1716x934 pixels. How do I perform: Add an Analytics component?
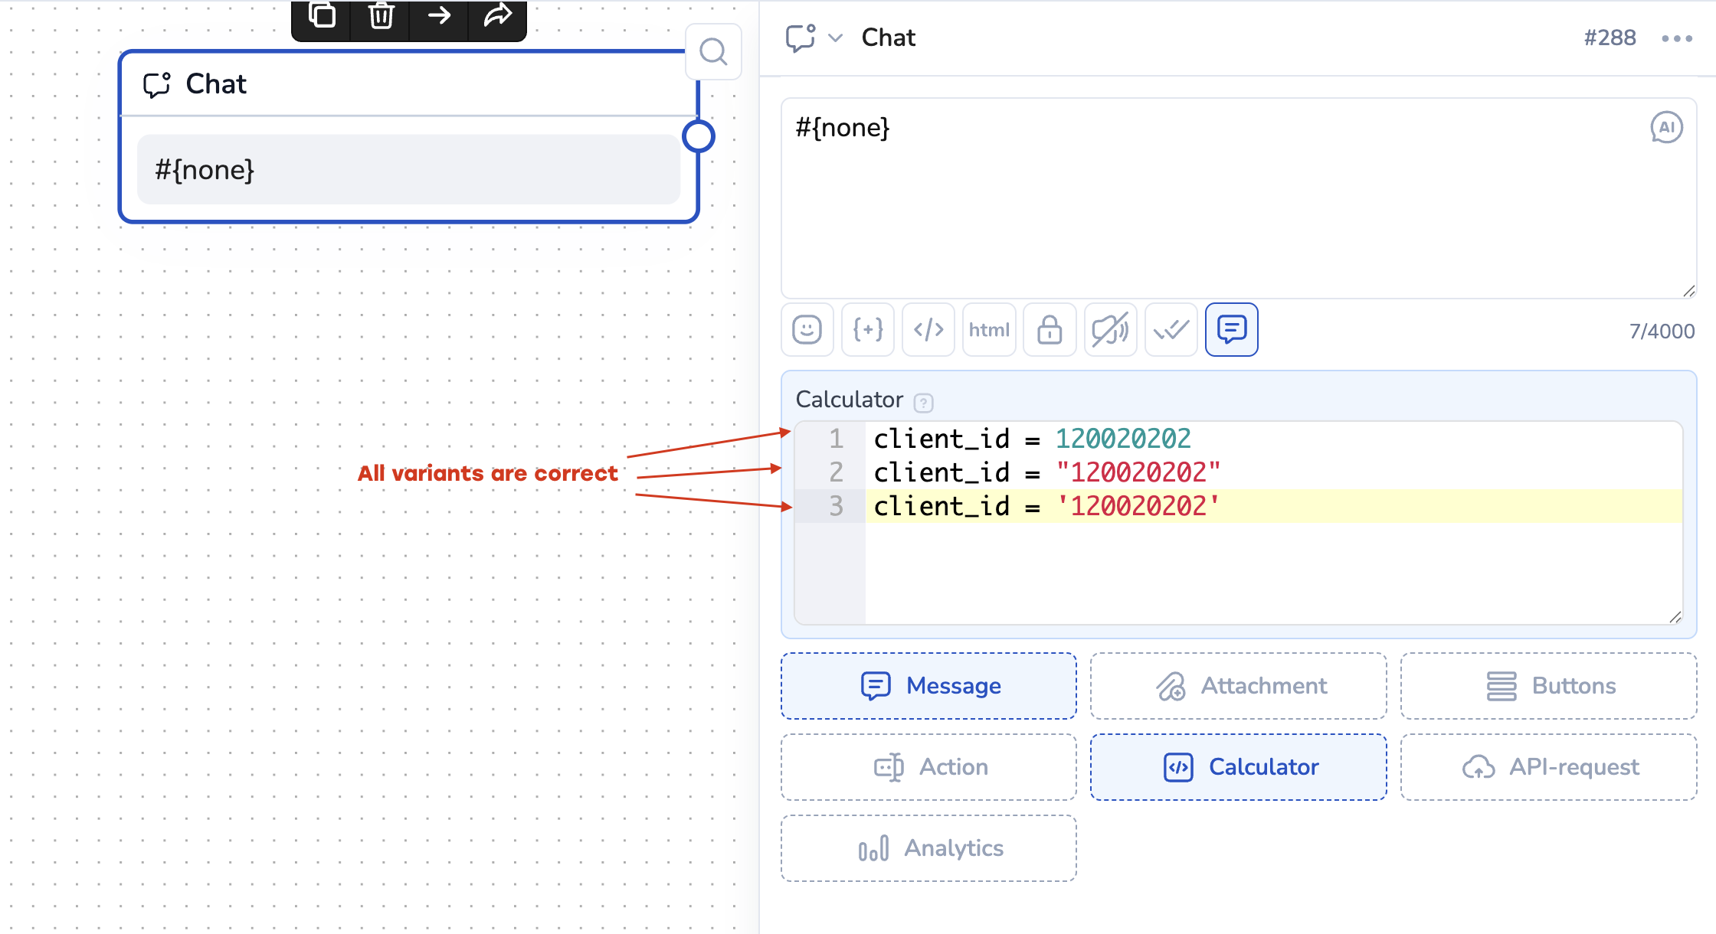click(x=928, y=848)
